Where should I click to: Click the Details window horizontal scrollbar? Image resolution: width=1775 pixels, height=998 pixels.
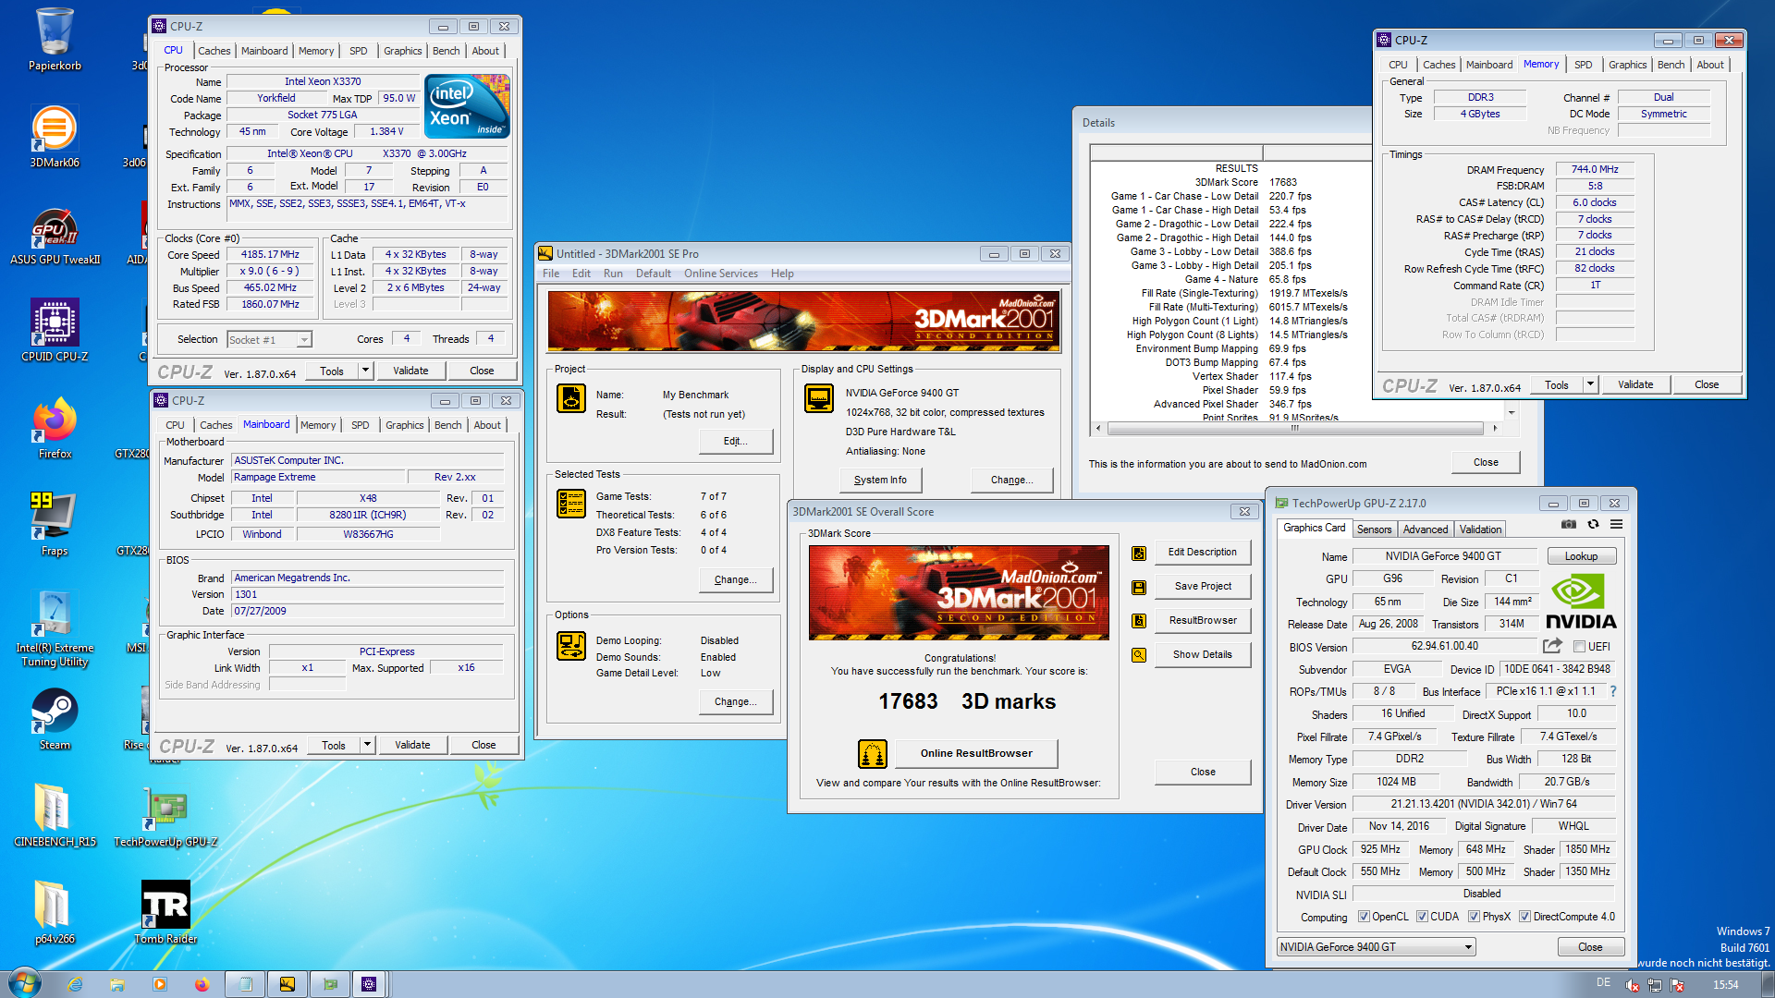point(1294,429)
